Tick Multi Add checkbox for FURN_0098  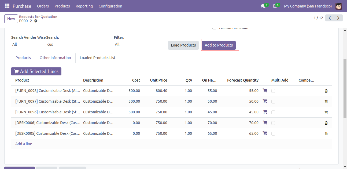point(273,91)
